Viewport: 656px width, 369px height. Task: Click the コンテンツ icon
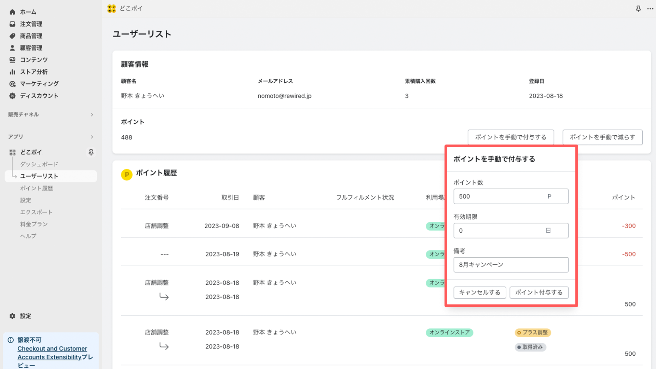[x=12, y=60]
